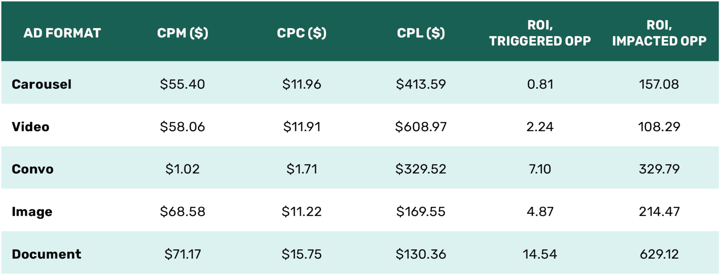720x274 pixels.
Task: Click the Video row label
Action: (31, 126)
